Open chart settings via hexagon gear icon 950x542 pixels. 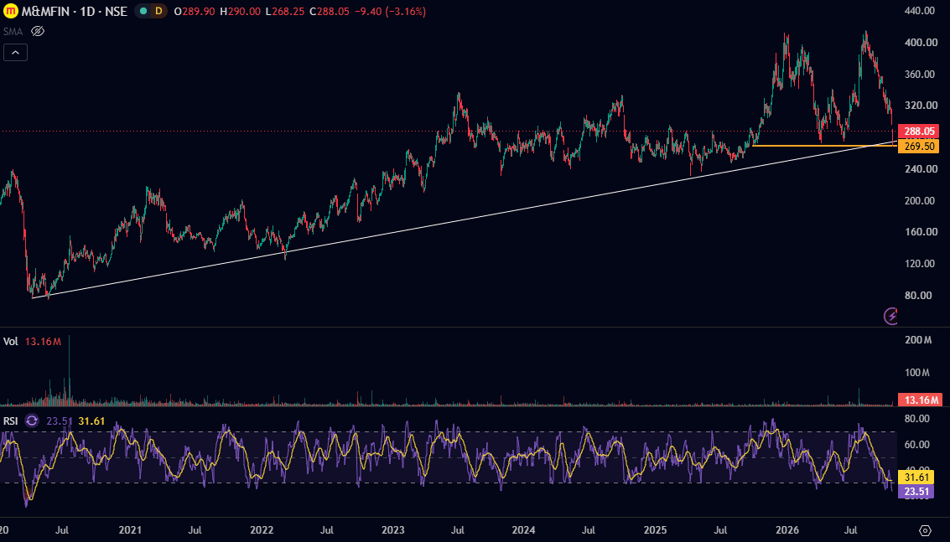925,530
